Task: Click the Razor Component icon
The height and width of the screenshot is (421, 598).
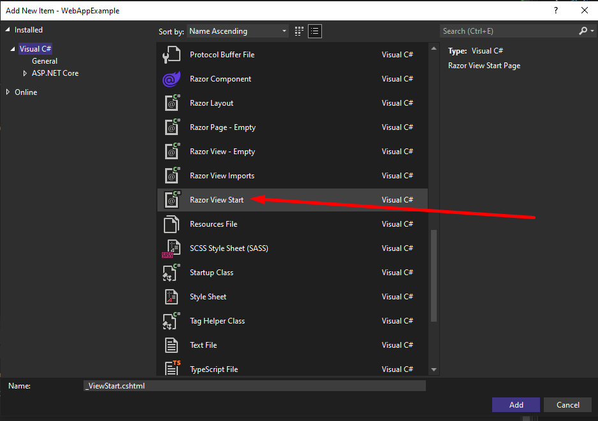Action: tap(171, 79)
